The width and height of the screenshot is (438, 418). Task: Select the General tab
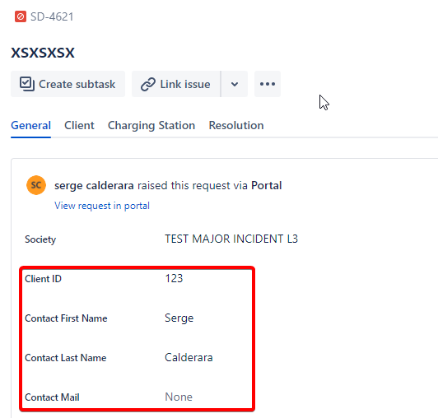pyautogui.click(x=30, y=125)
